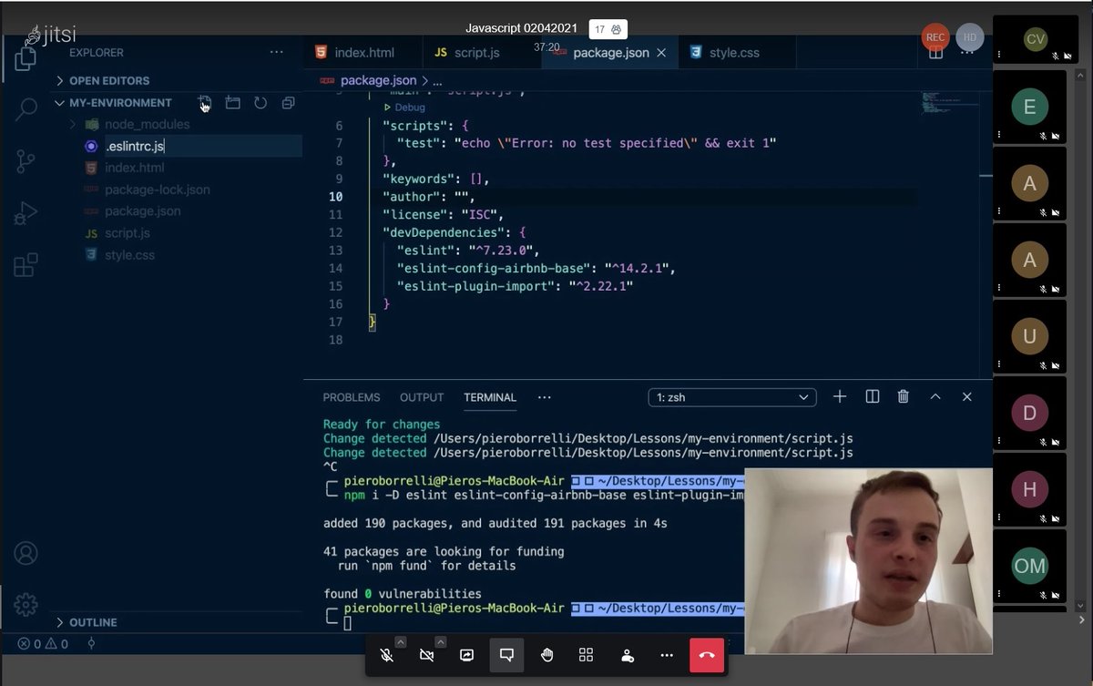Toggle the chat panel in Jitsi

tap(506, 655)
